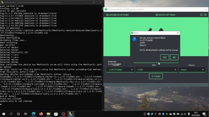Close the Flash confirmation dialog
The width and height of the screenshot is (209, 117).
(178, 33)
